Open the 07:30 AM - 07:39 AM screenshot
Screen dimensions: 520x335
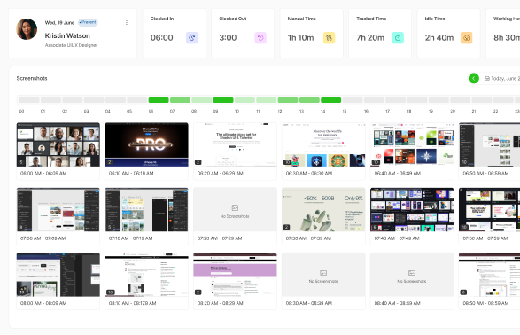click(x=323, y=210)
